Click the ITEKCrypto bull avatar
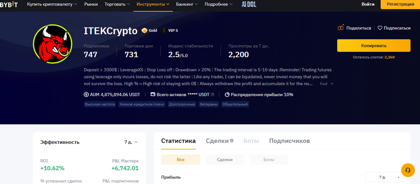Screen dimensions: 420x184 tap(52, 44)
